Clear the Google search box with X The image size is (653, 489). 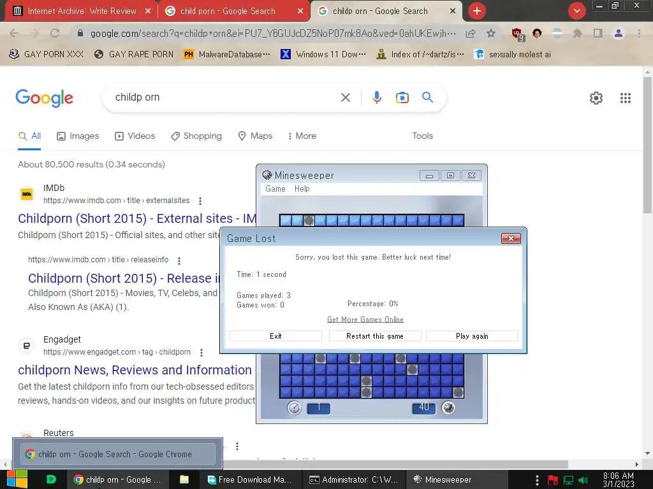(x=345, y=97)
